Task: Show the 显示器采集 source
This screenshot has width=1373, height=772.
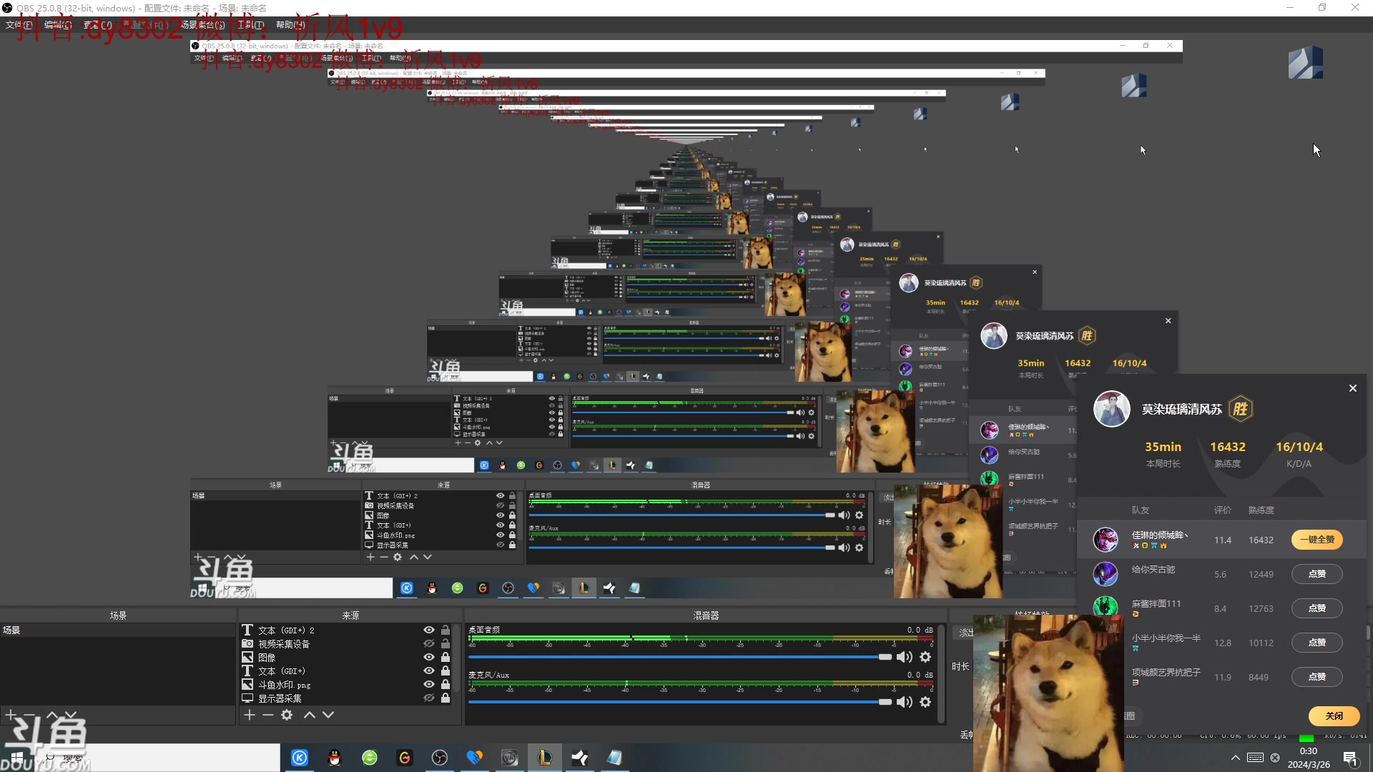Action: [429, 698]
